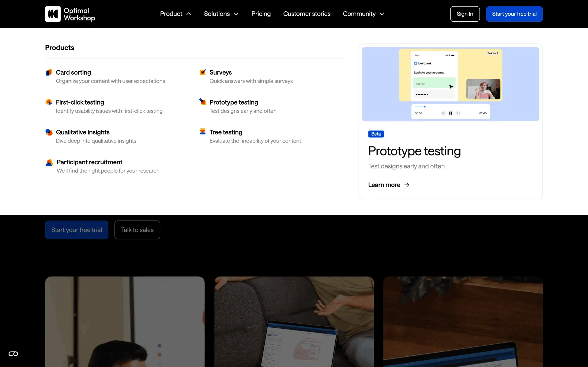Click the Sign In button
The width and height of the screenshot is (588, 367).
465,14
